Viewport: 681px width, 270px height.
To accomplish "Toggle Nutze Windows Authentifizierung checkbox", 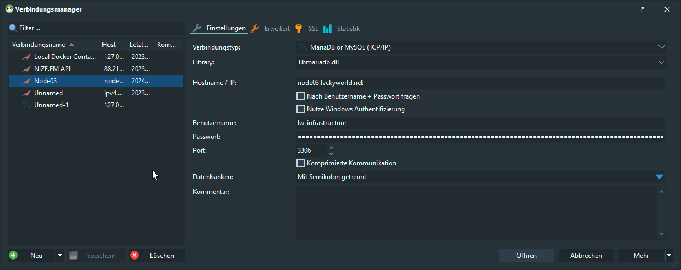I will click(301, 109).
